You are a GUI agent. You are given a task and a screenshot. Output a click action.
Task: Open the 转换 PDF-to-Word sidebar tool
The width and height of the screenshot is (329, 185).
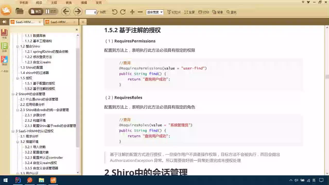coord(4,61)
